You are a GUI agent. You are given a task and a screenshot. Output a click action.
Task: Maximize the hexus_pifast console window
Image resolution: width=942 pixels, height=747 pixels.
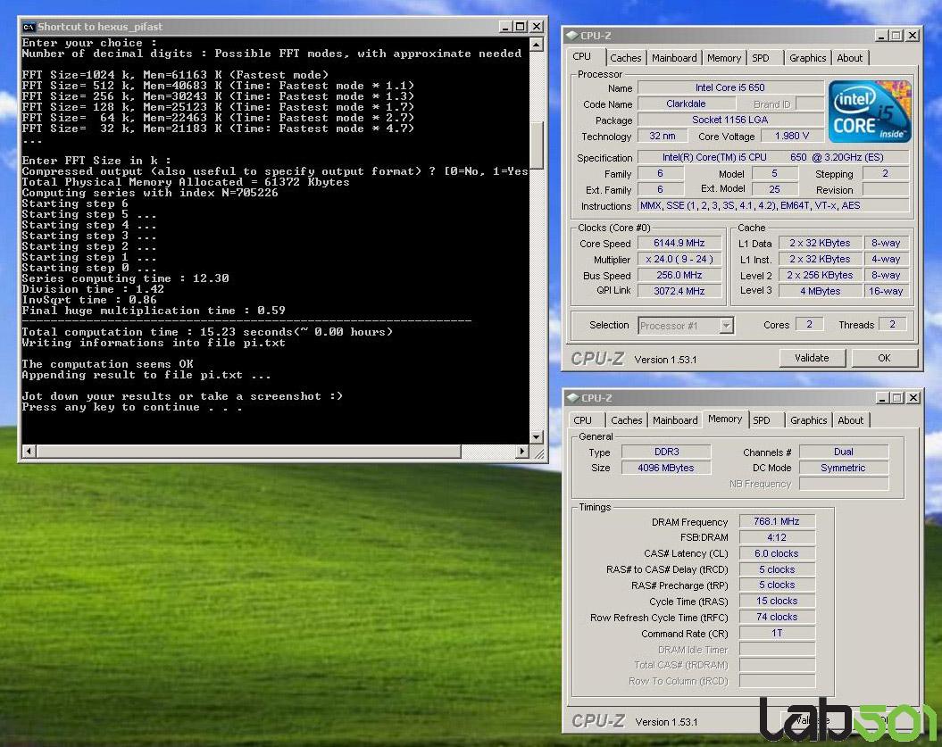(521, 27)
